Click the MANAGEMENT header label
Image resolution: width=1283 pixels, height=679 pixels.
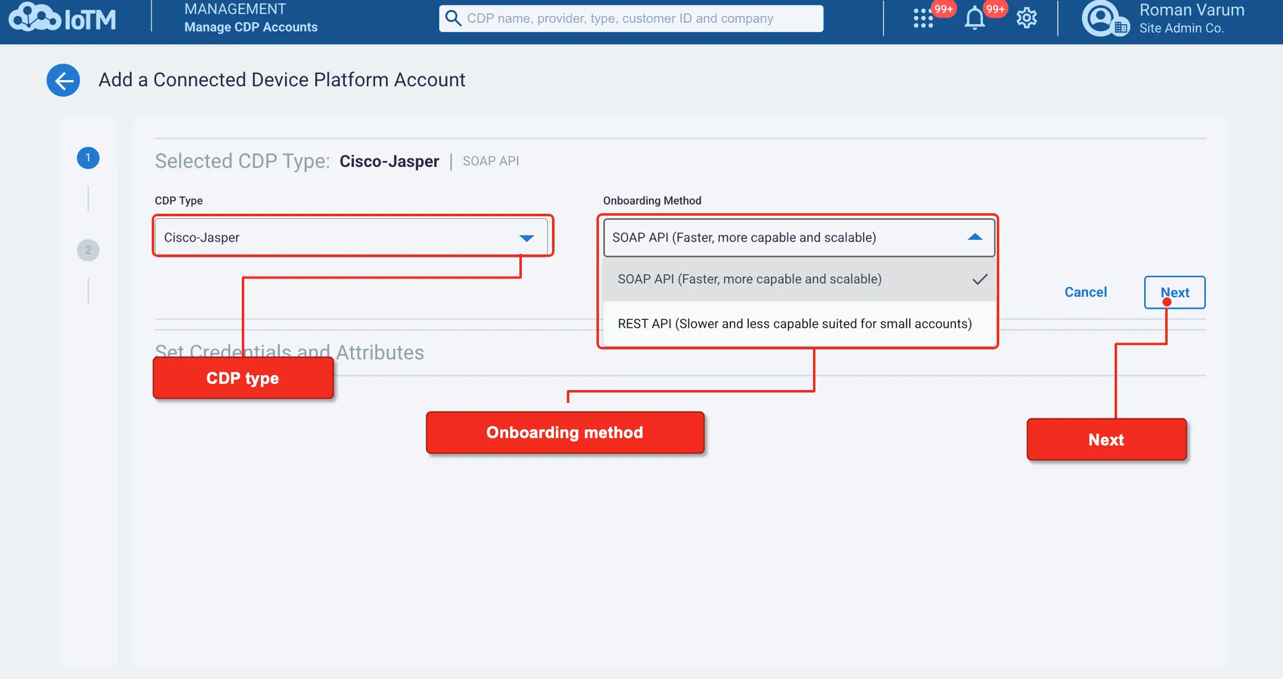pos(235,9)
